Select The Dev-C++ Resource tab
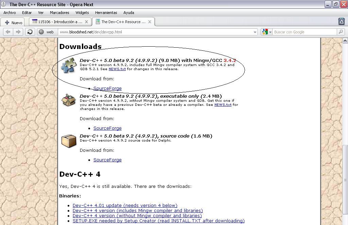This screenshot has height=225, width=348. [123, 22]
